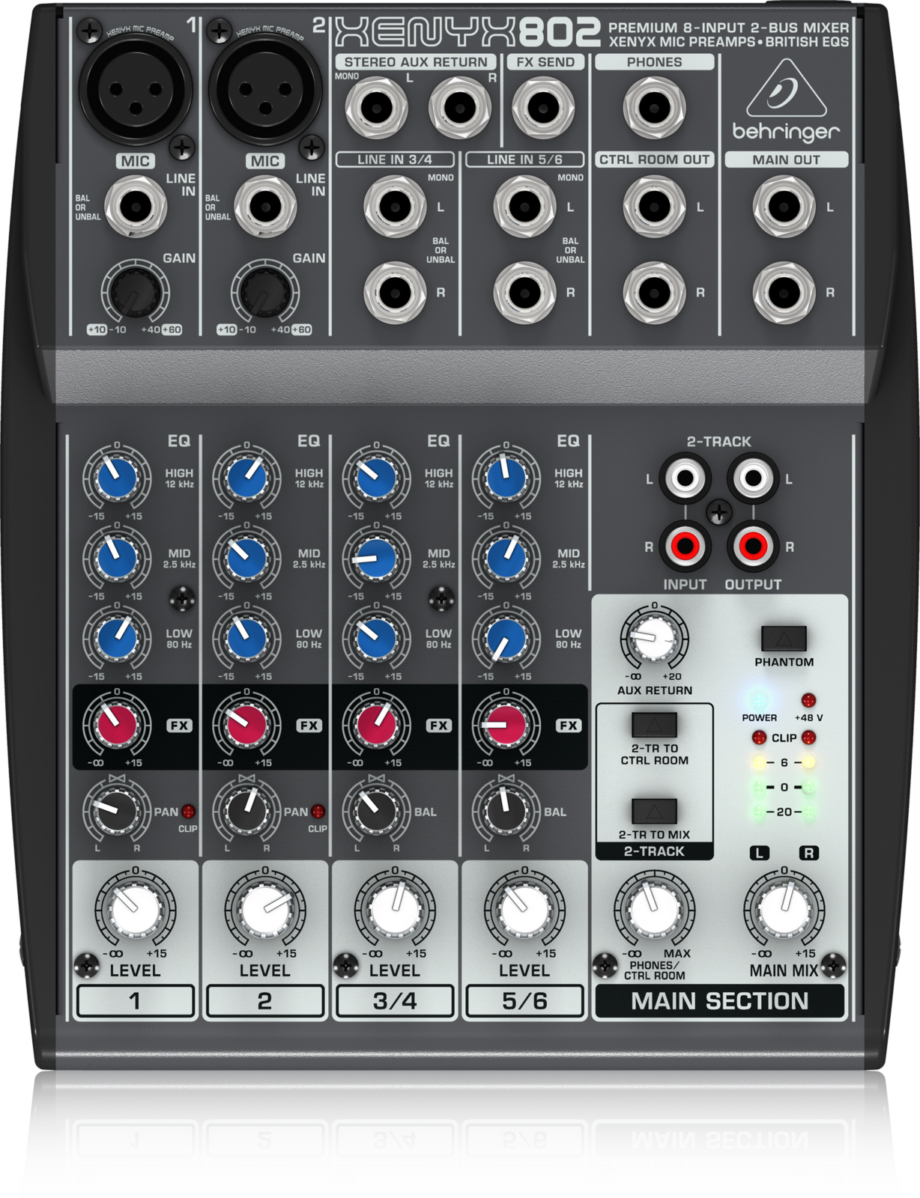This screenshot has height=1198, width=920.
Task: Click the 2-TRACK INPUT red RCA jack
Action: [x=685, y=545]
